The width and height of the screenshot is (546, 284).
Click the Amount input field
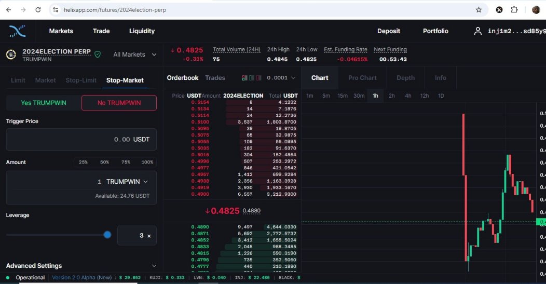coord(81,187)
